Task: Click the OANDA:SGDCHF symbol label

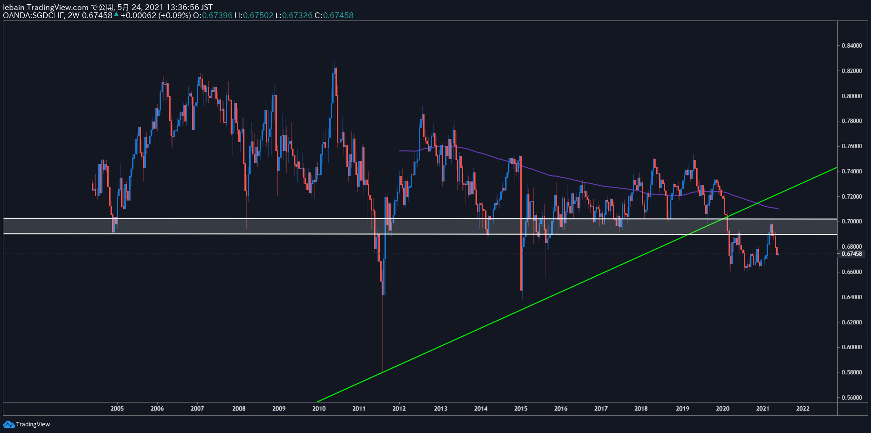Action: pyautogui.click(x=33, y=15)
